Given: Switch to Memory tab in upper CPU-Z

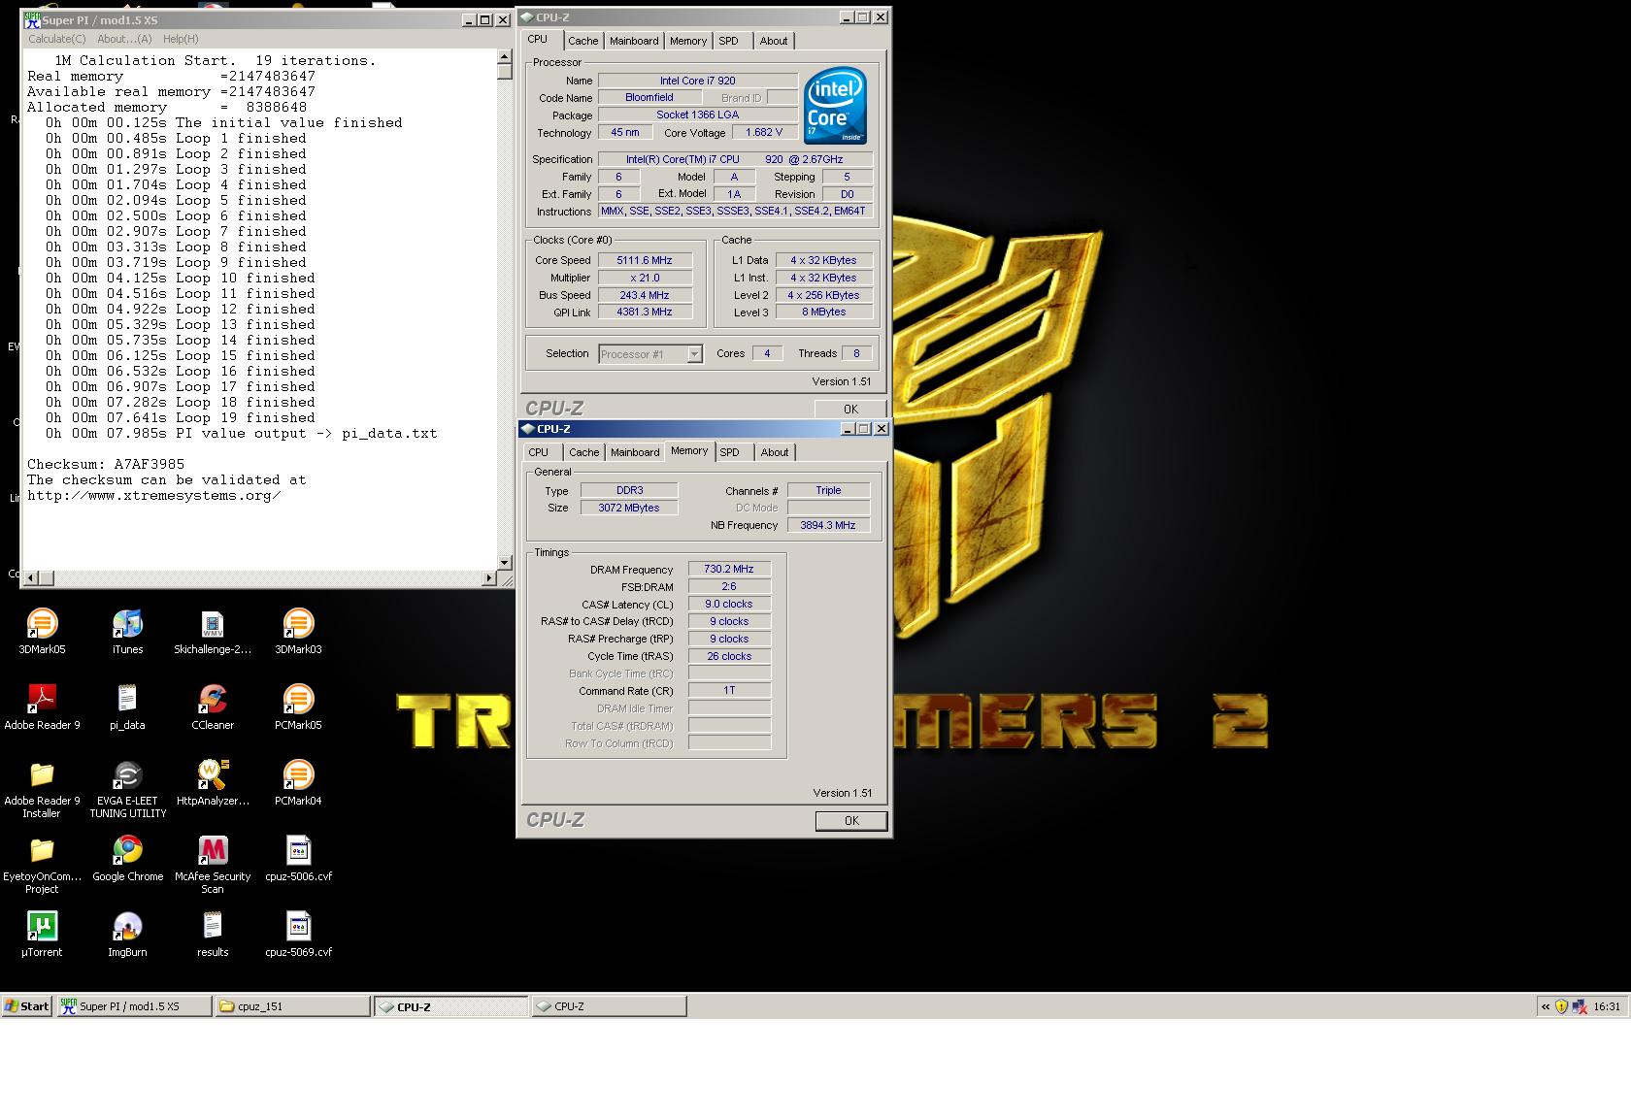Looking at the screenshot, I should pyautogui.click(x=687, y=41).
